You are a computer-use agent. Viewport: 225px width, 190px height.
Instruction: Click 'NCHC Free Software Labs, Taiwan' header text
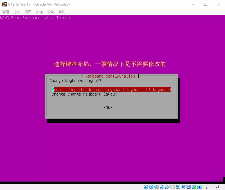35,18
